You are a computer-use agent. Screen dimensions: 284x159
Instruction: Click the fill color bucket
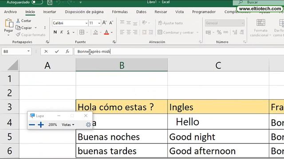point(95,32)
